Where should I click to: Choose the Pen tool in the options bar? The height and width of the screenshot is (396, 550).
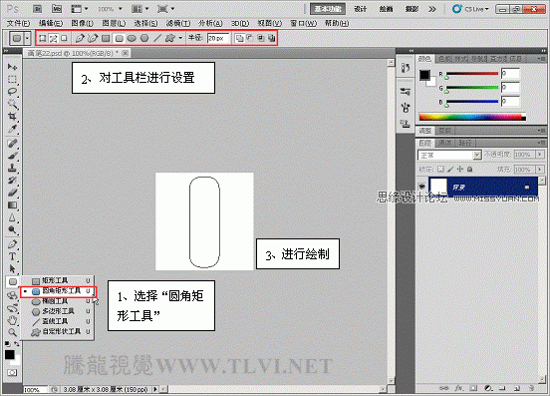80,38
